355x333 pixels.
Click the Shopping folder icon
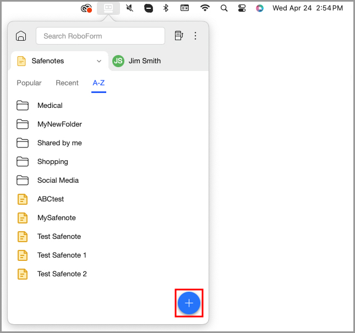(23, 162)
